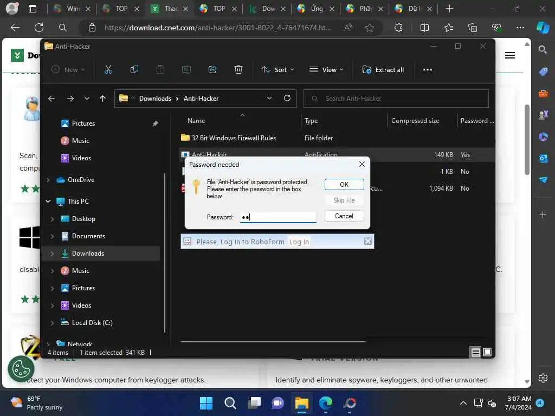The height and width of the screenshot is (416, 555).
Task: Open webpage hamburger menu
Action: pyautogui.click(x=509, y=55)
